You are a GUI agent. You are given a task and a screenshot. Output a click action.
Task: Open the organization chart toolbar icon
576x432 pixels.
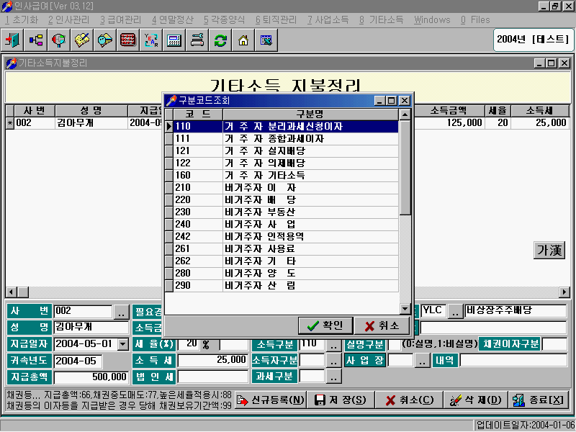(36, 40)
